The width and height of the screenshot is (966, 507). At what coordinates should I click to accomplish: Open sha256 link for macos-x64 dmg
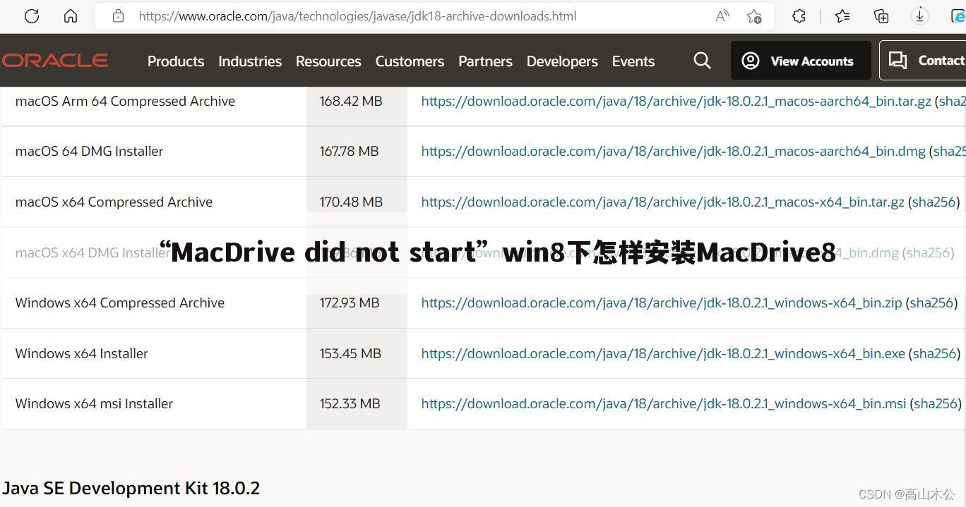coord(928,252)
